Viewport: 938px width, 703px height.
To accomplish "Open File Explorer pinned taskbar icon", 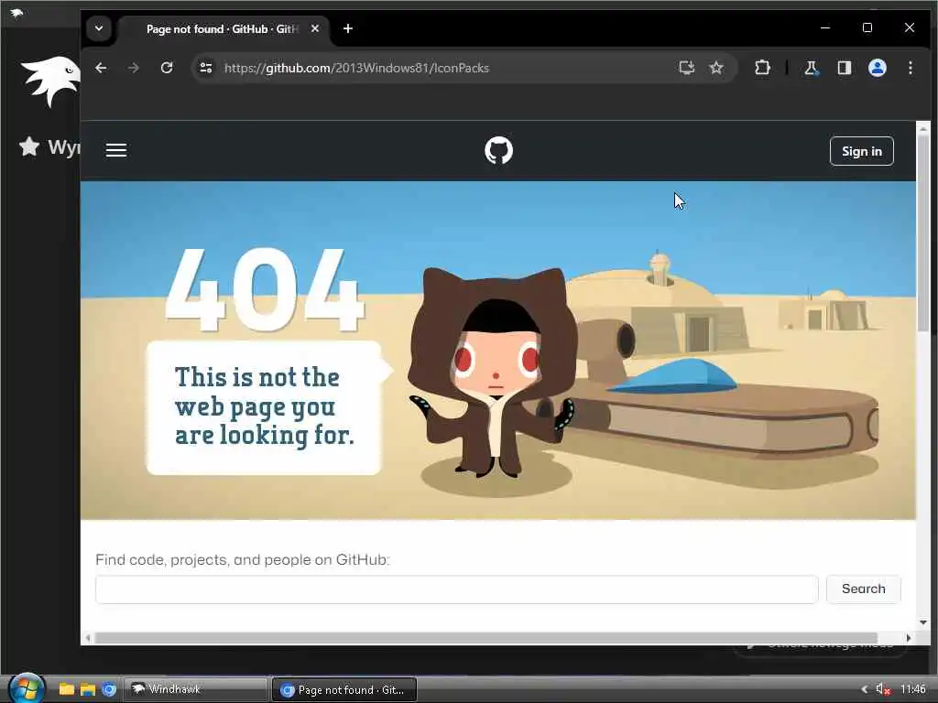I will coord(88,689).
